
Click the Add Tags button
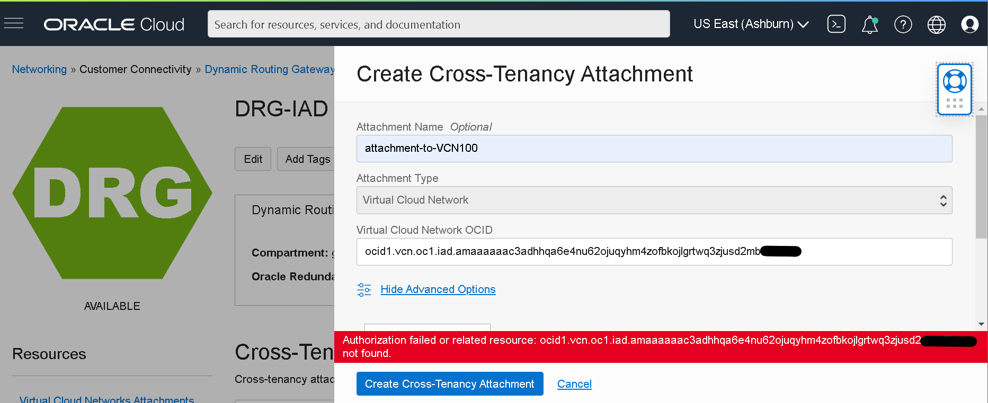(x=307, y=159)
